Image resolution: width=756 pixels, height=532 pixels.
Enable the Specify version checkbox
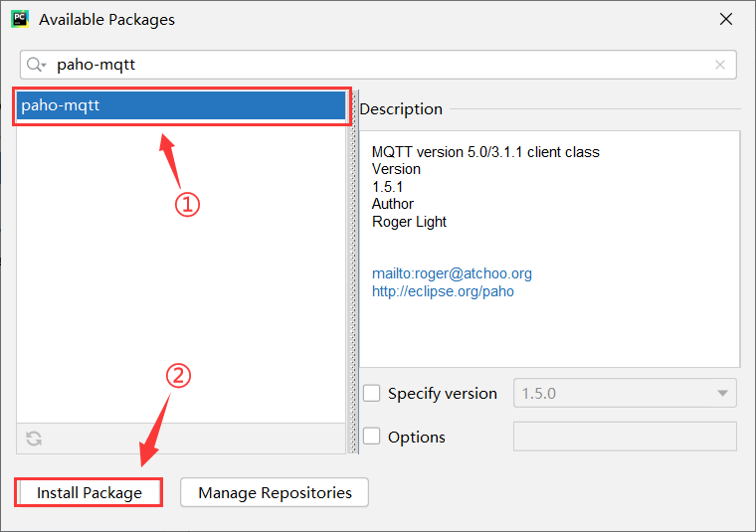tap(372, 393)
